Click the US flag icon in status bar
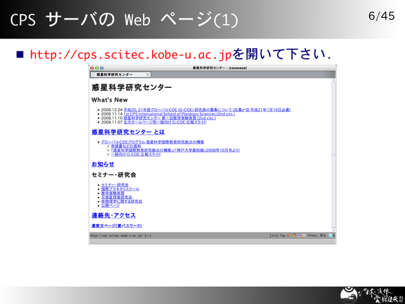This screenshot has width=405, height=304. (299, 236)
